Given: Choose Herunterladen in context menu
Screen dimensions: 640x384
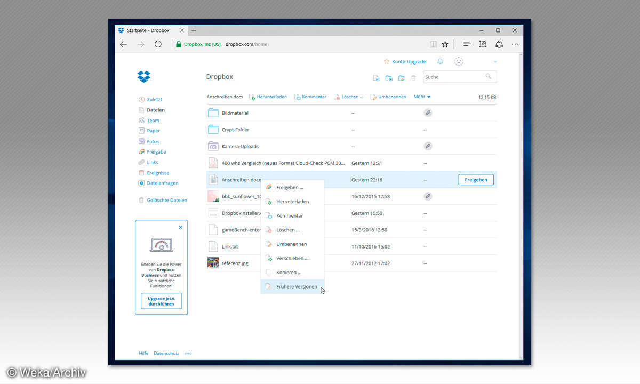Looking at the screenshot, I should coord(292,202).
